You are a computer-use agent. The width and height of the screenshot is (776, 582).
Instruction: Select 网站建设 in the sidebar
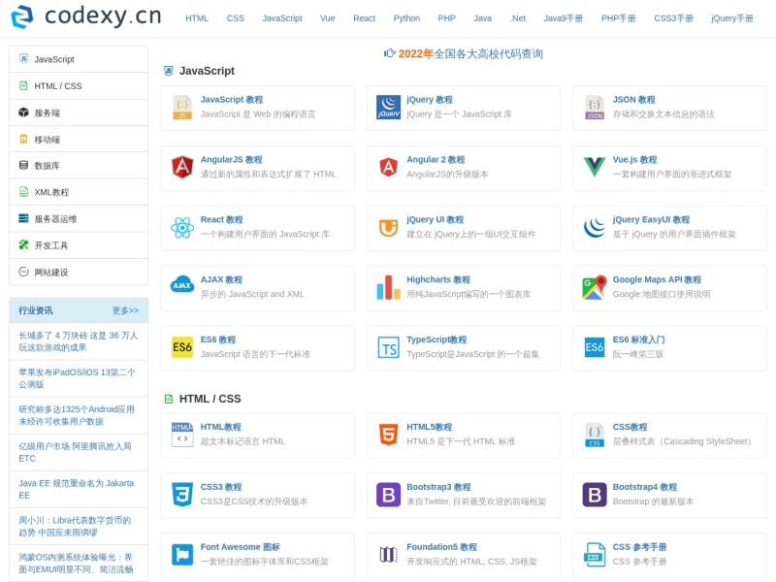pyautogui.click(x=79, y=273)
